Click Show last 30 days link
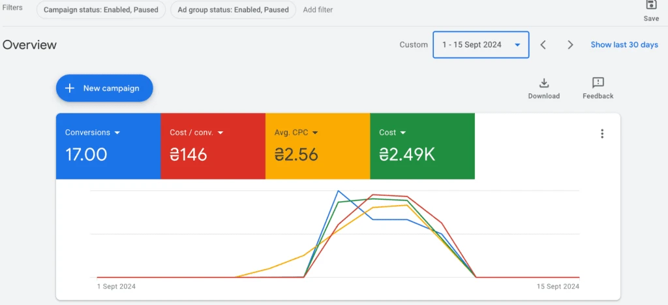Screen dimensions: 668x305 point(624,45)
